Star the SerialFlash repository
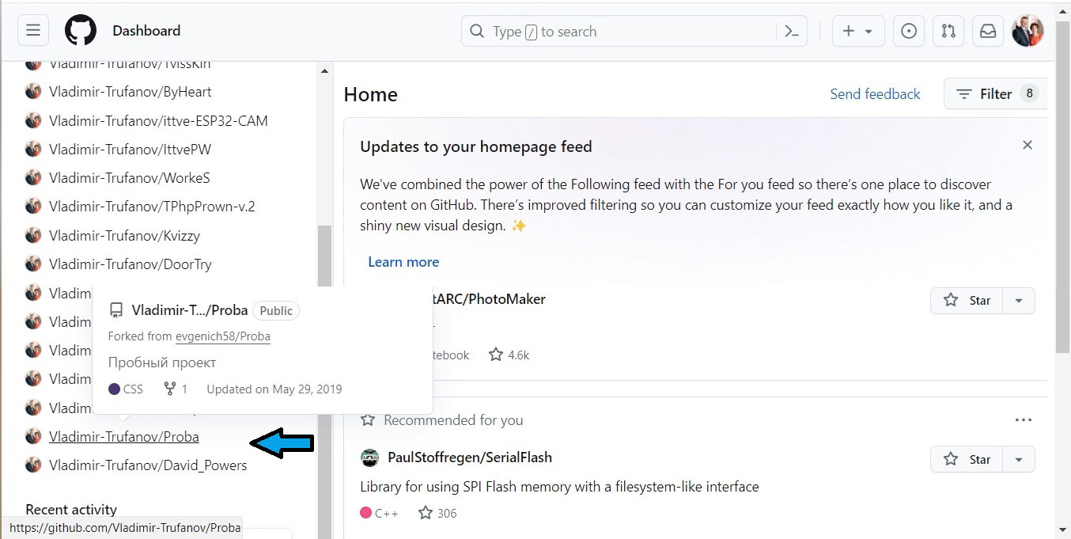1071x539 pixels. tap(967, 459)
